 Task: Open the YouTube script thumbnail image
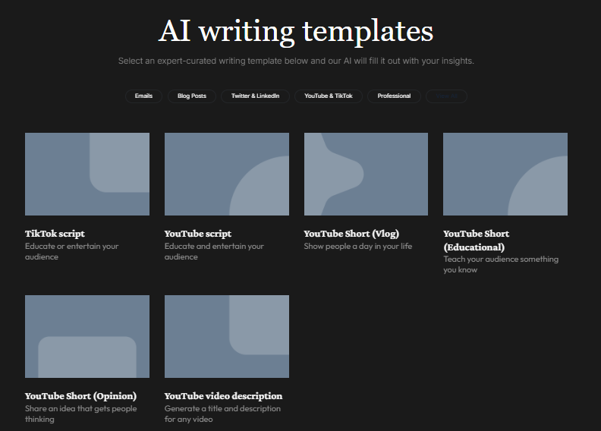point(227,174)
